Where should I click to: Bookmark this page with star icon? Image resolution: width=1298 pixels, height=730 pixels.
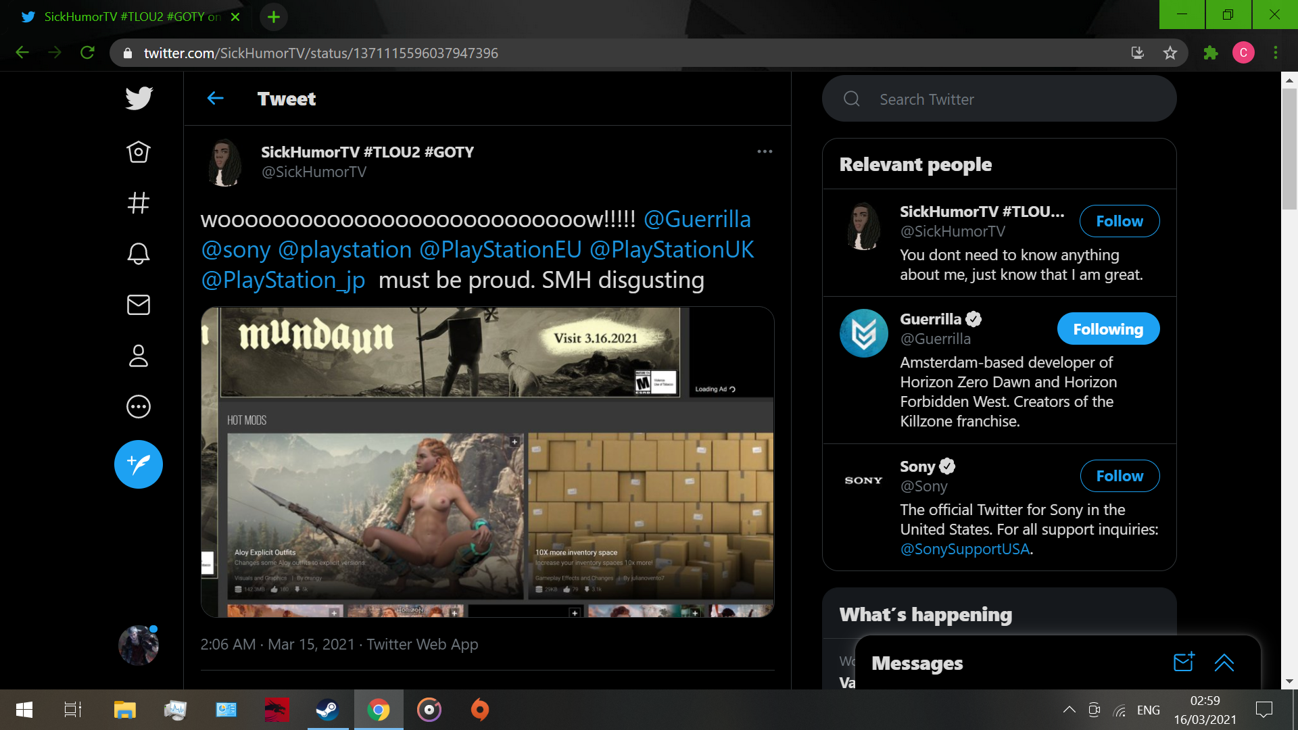[1170, 53]
